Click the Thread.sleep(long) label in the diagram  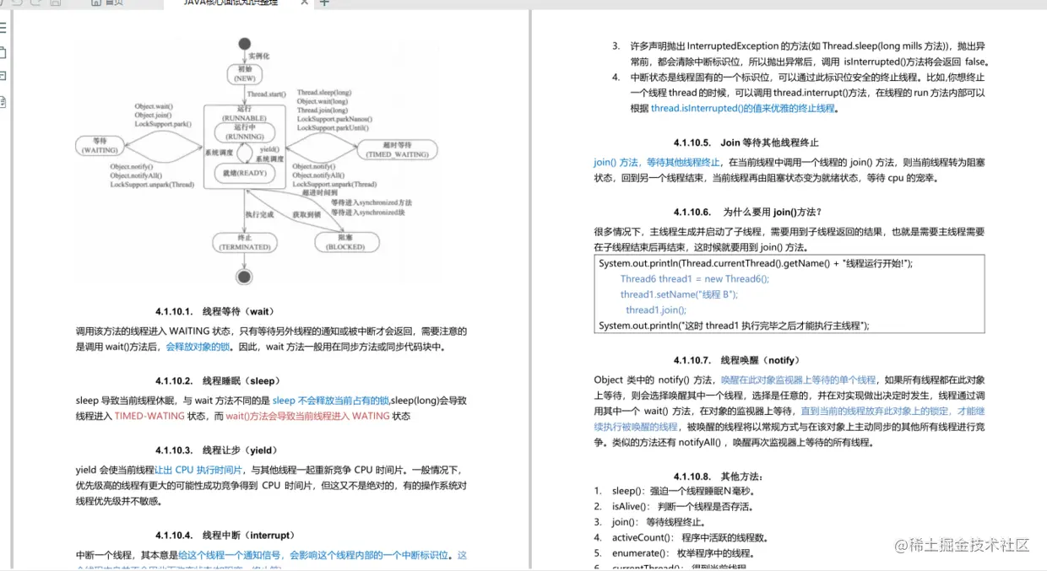pyautogui.click(x=324, y=93)
